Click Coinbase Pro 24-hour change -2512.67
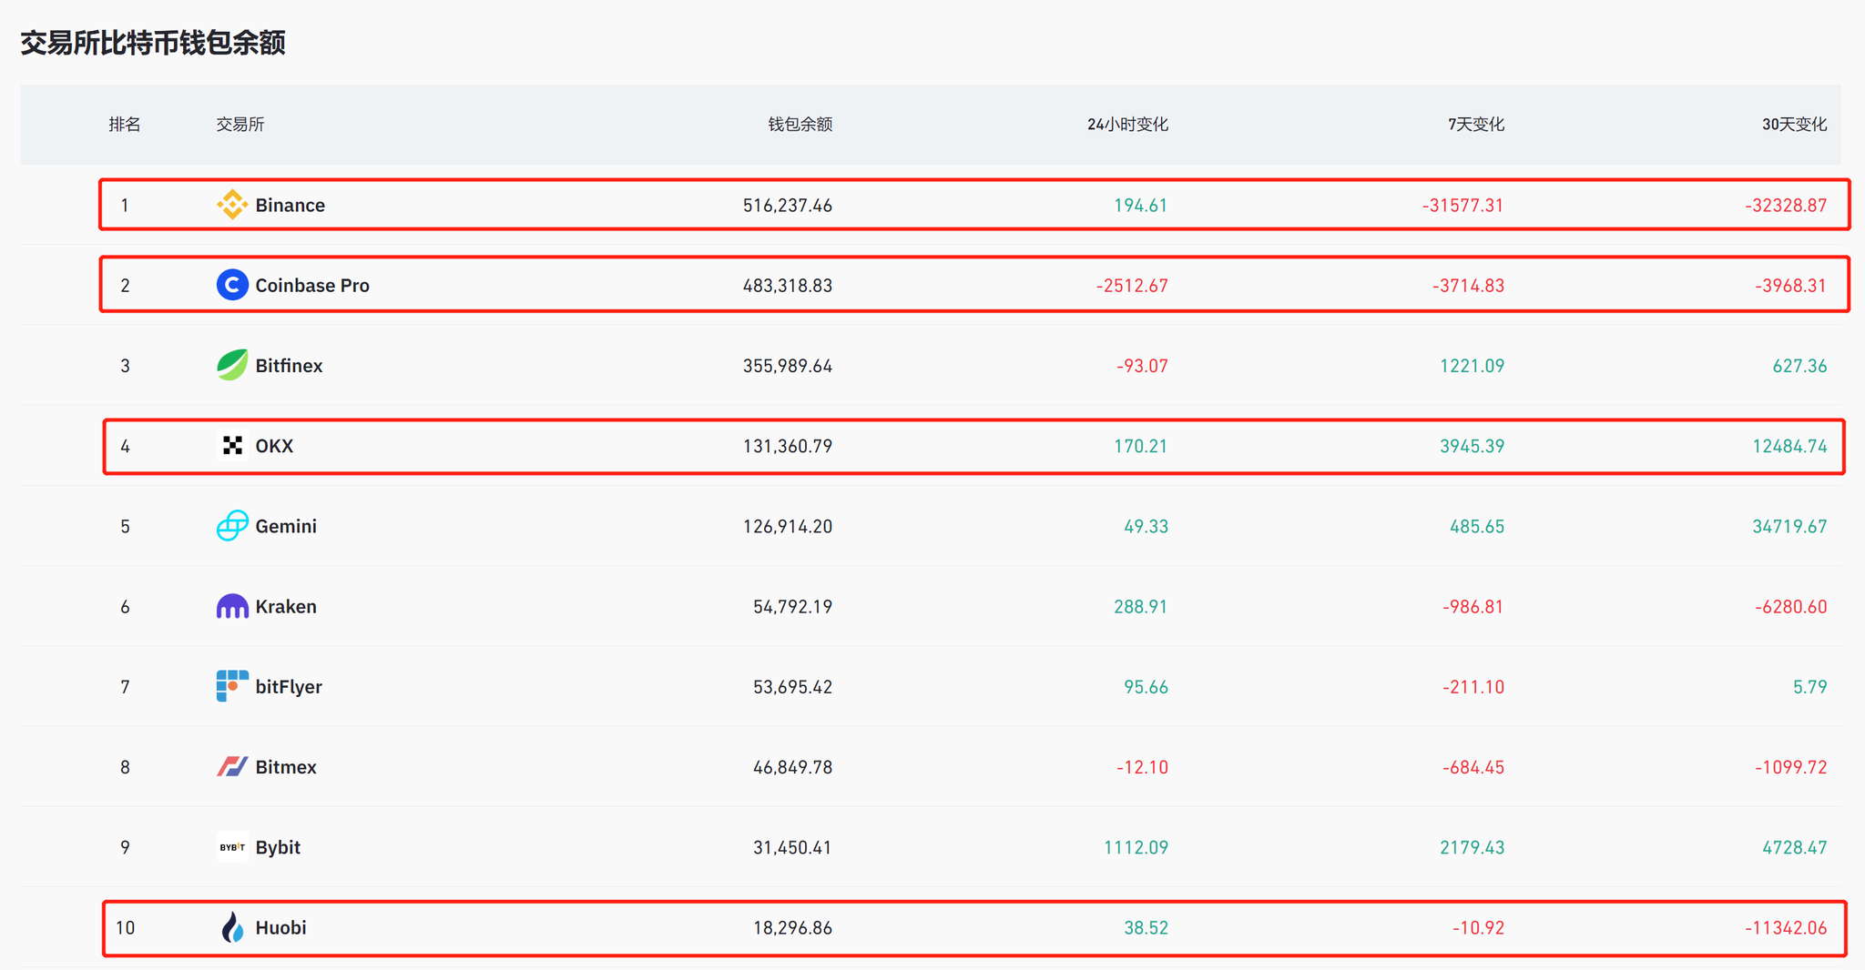 pyautogui.click(x=1132, y=286)
